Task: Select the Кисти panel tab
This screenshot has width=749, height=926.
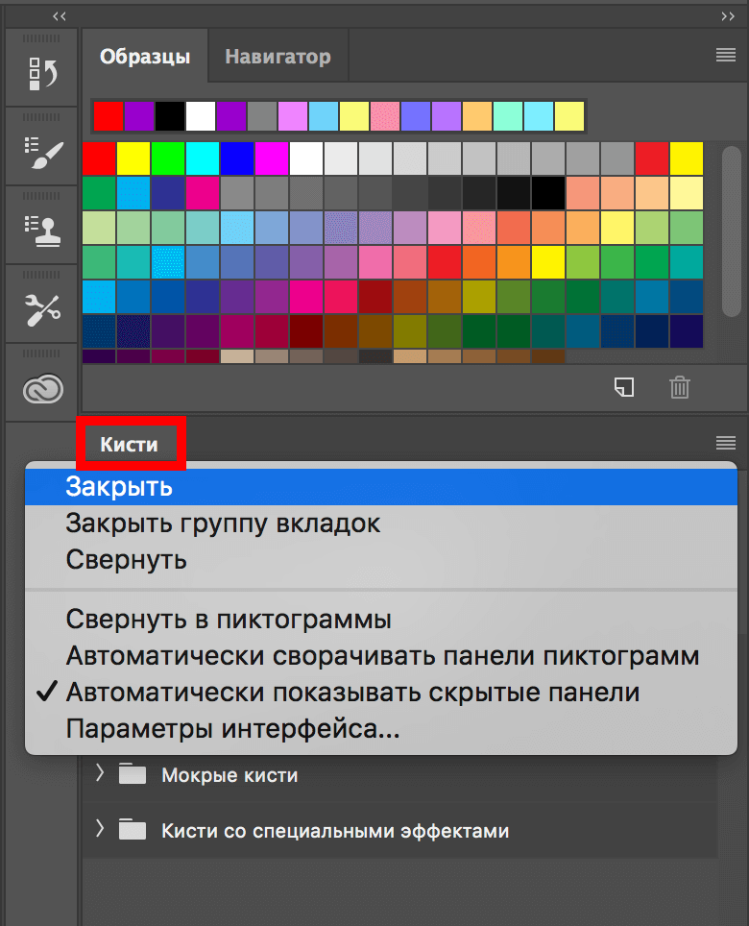Action: coord(130,444)
